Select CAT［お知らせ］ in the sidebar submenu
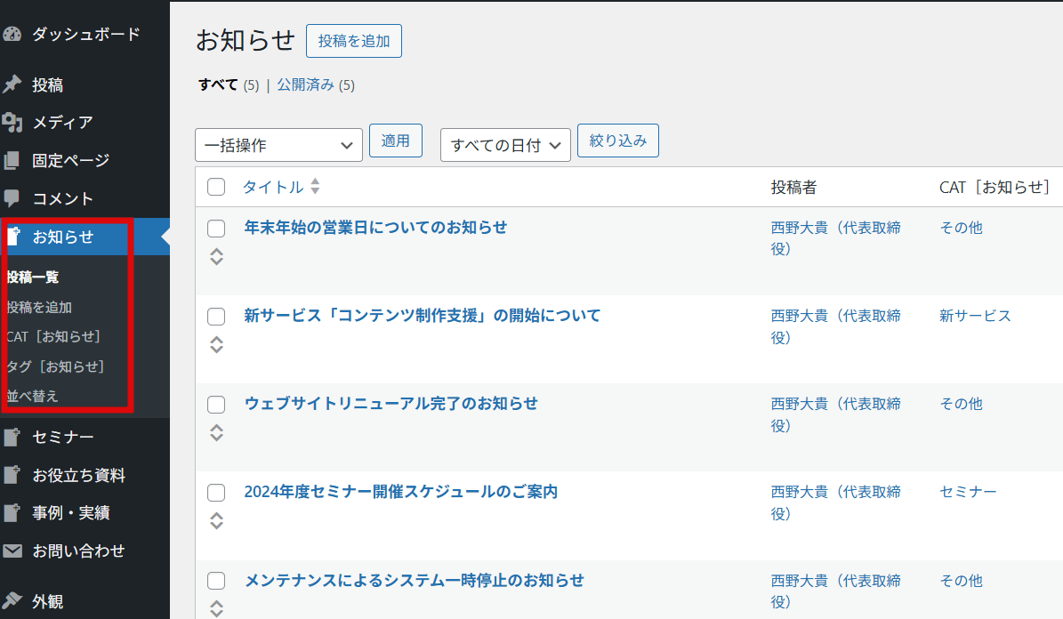1063x619 pixels. click(53, 336)
